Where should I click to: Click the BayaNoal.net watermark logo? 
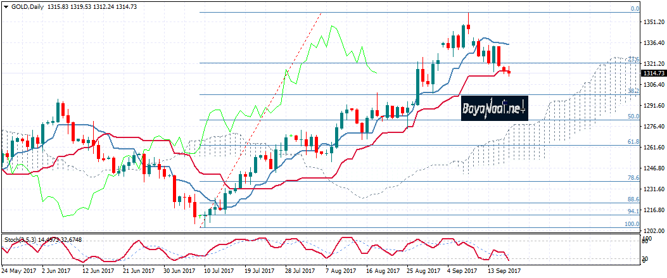494,108
